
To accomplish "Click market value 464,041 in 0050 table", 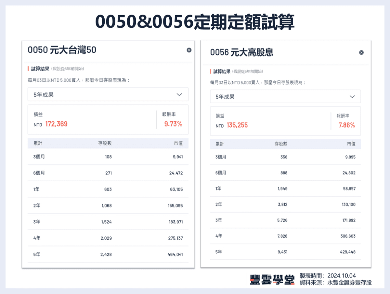I will (x=175, y=254).
